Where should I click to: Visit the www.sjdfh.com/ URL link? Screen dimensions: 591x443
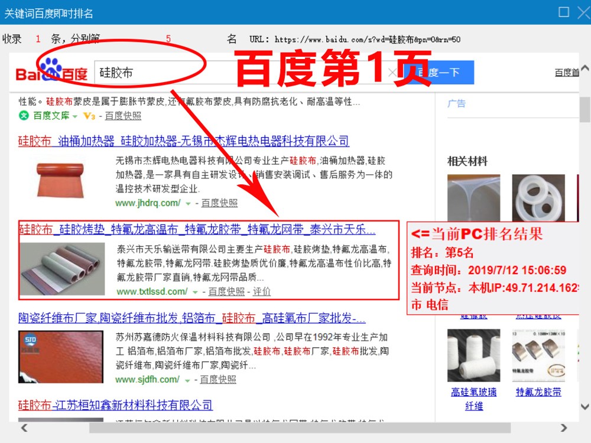point(147,379)
